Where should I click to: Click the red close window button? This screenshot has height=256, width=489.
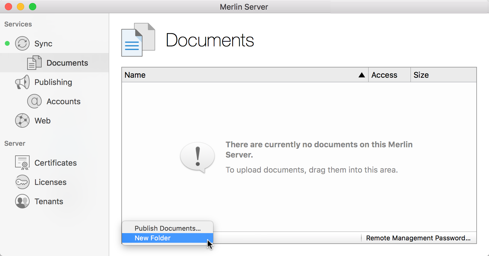point(8,7)
